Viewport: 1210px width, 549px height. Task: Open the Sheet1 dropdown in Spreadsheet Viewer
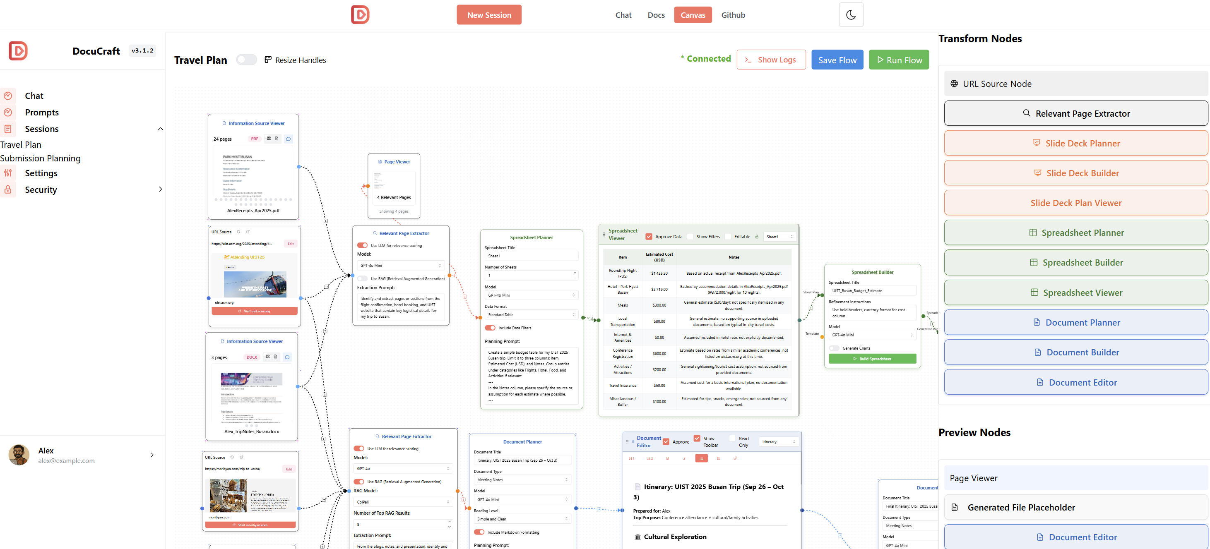[x=780, y=237]
